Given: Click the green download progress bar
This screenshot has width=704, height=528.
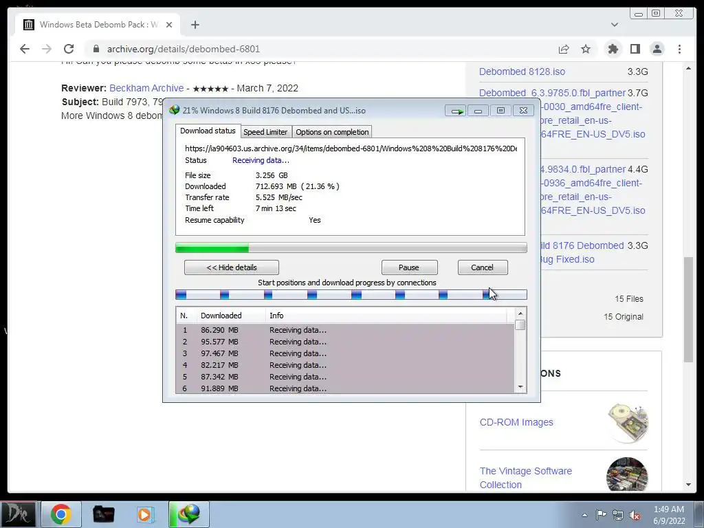Looking at the screenshot, I should [351, 247].
